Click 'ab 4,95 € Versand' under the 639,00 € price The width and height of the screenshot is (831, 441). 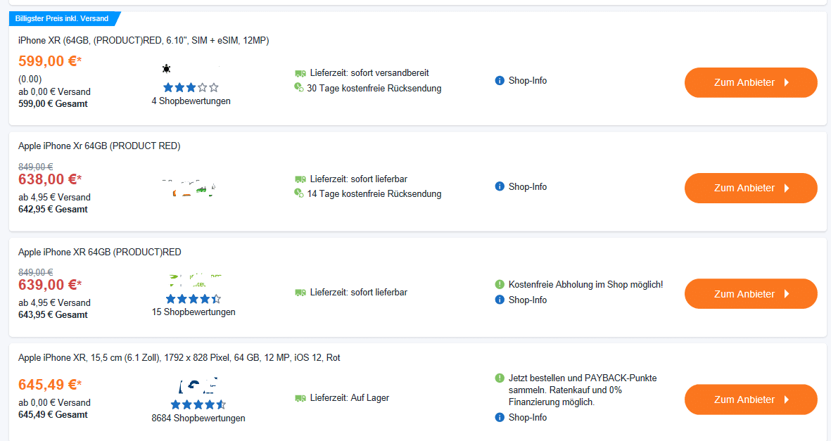pyautogui.click(x=54, y=302)
